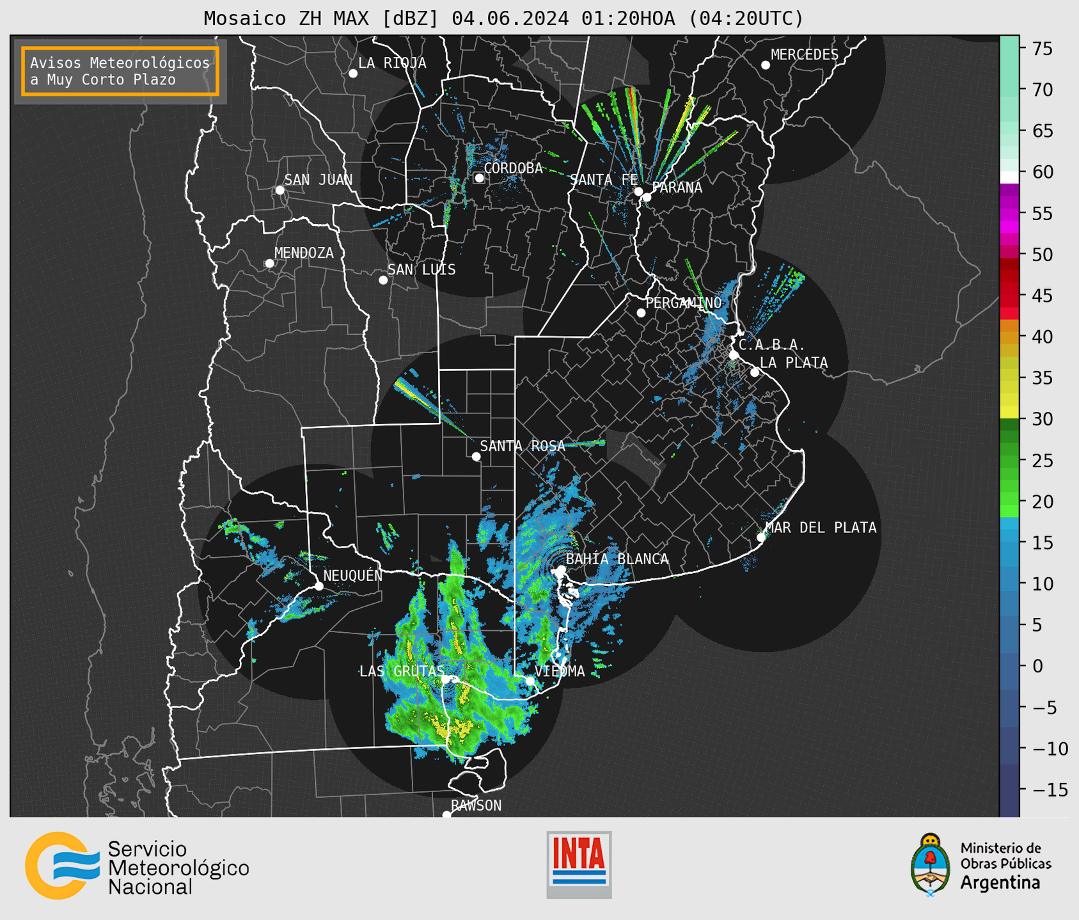The image size is (1079, 920).
Task: Select the NEUQUÉN city marker
Action: (x=319, y=586)
